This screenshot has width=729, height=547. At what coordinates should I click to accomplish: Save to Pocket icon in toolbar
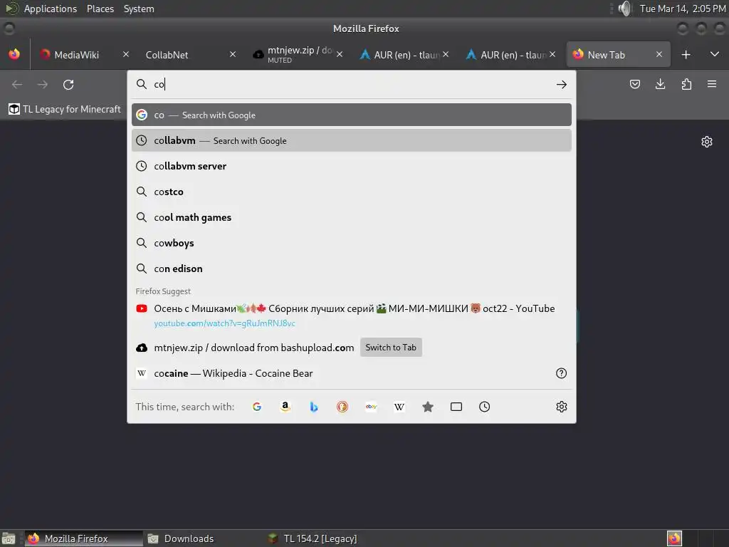(634, 84)
